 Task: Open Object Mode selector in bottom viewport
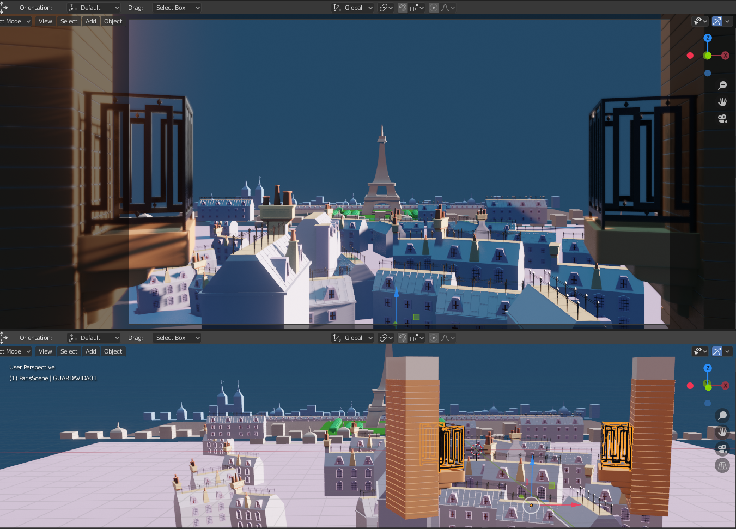15,351
